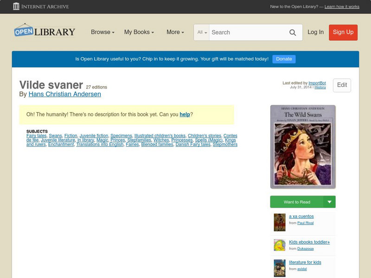The image size is (371, 278).
Task: Open Illustrated children's books subject
Action: [x=160, y=136]
